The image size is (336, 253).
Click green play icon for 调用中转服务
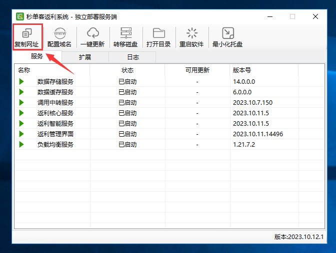pyautogui.click(x=21, y=102)
